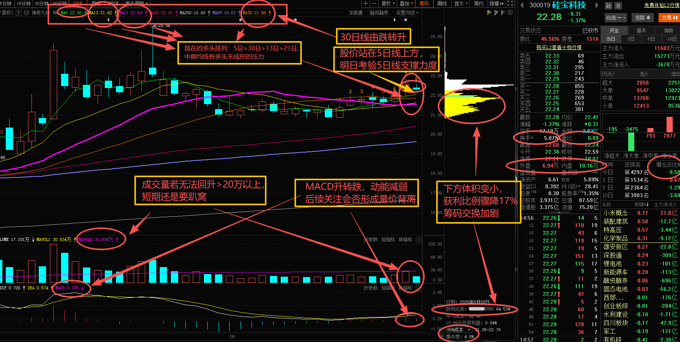Open 资金 tab
The width and height of the screenshot is (680, 342).
point(614,30)
